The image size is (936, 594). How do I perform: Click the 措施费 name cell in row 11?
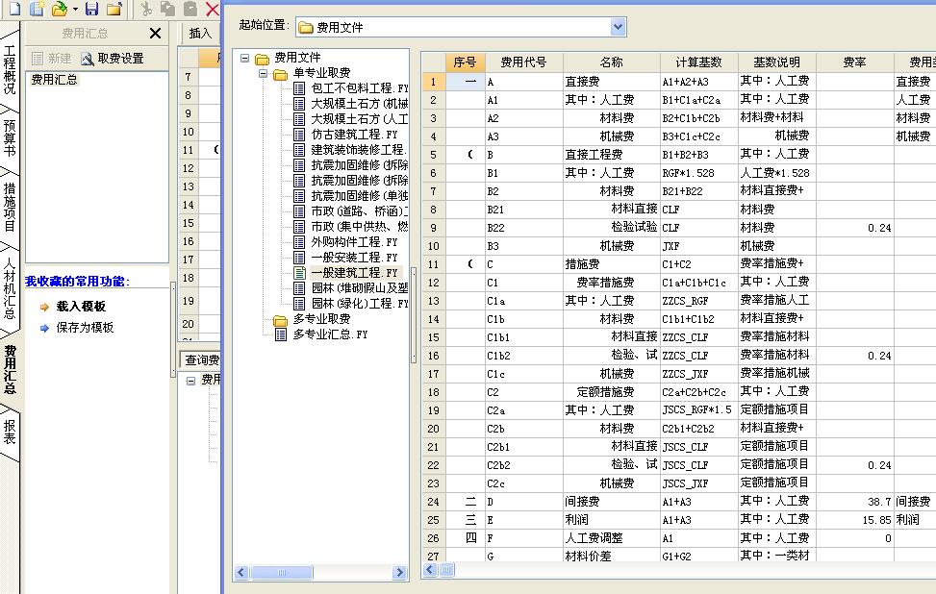(x=611, y=264)
